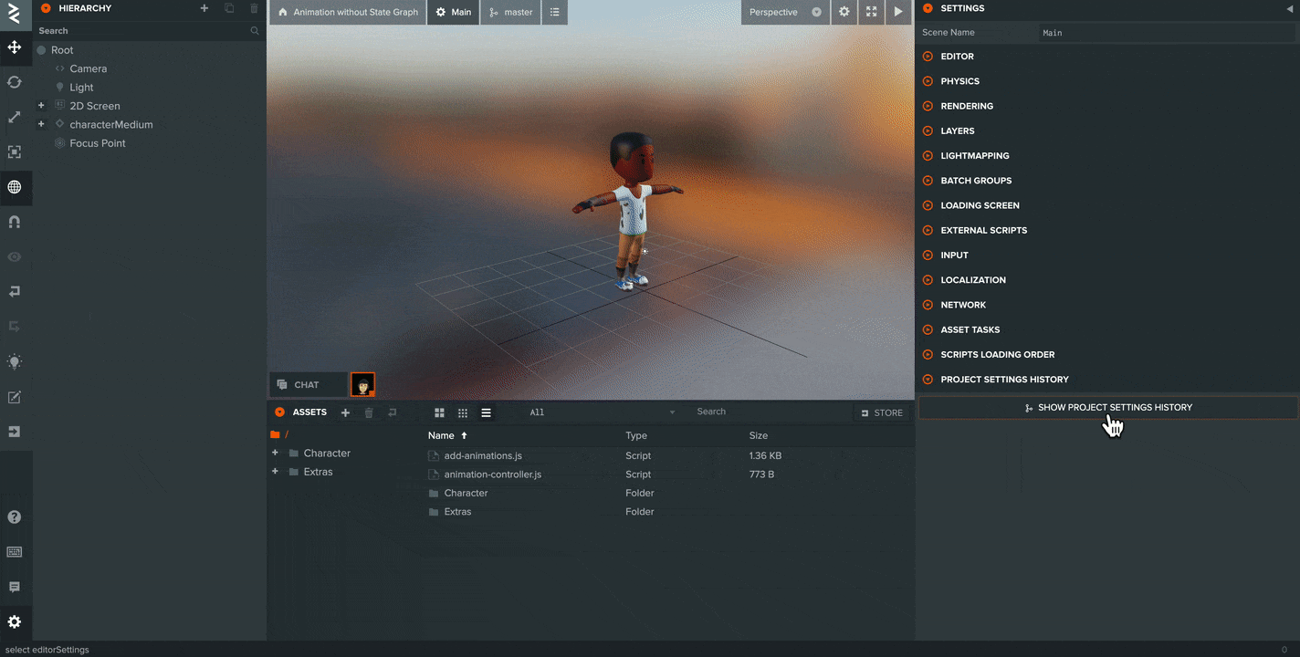Select the Scale gizmo tool
This screenshot has width=1300, height=657.
click(x=15, y=117)
